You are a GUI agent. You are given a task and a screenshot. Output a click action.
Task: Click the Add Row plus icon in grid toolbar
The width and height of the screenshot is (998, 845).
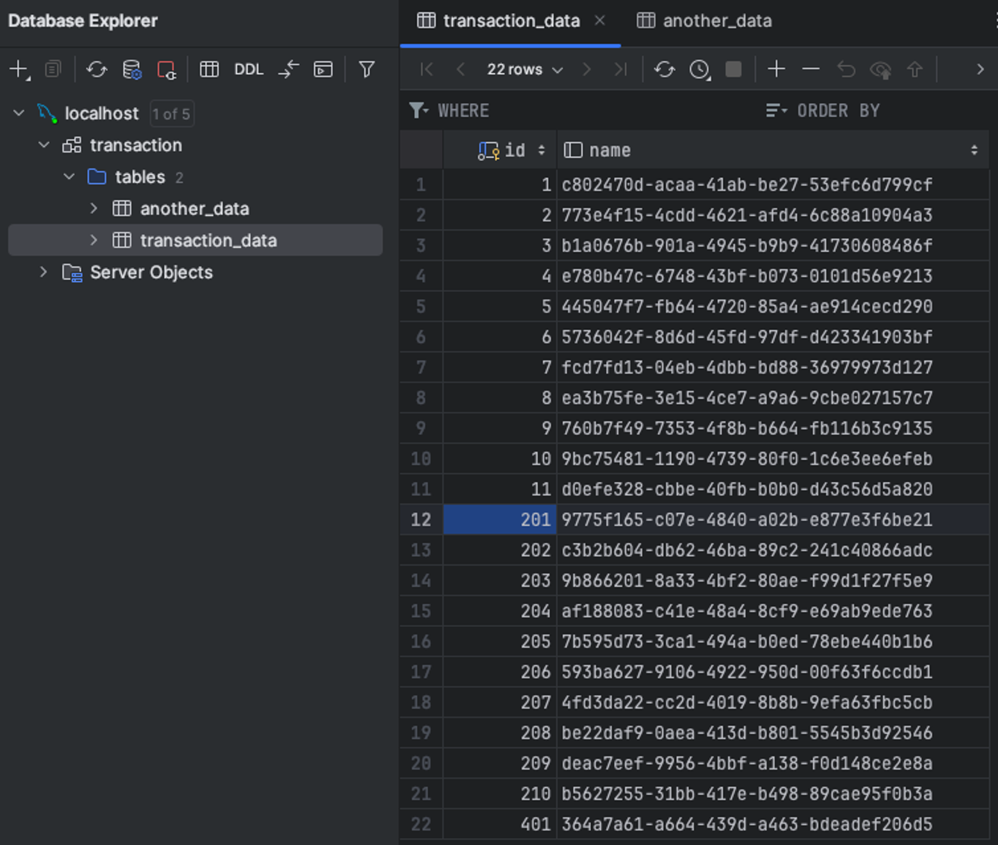[x=776, y=69]
